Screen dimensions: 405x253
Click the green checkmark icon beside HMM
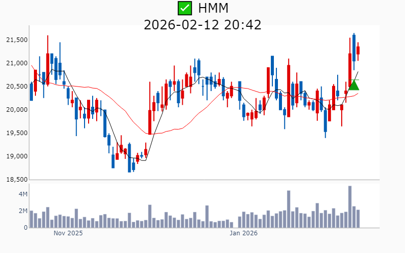point(185,8)
